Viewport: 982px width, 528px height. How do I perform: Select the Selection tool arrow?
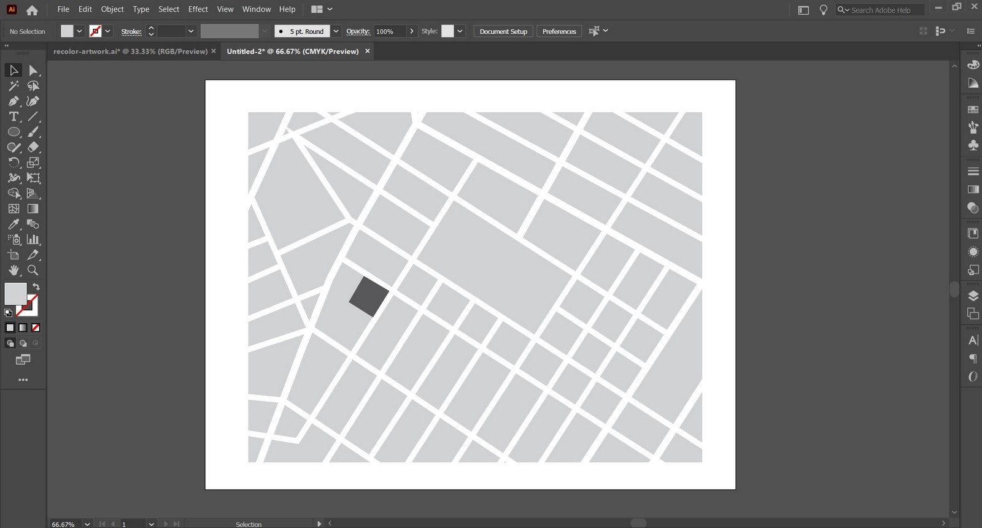coord(14,71)
